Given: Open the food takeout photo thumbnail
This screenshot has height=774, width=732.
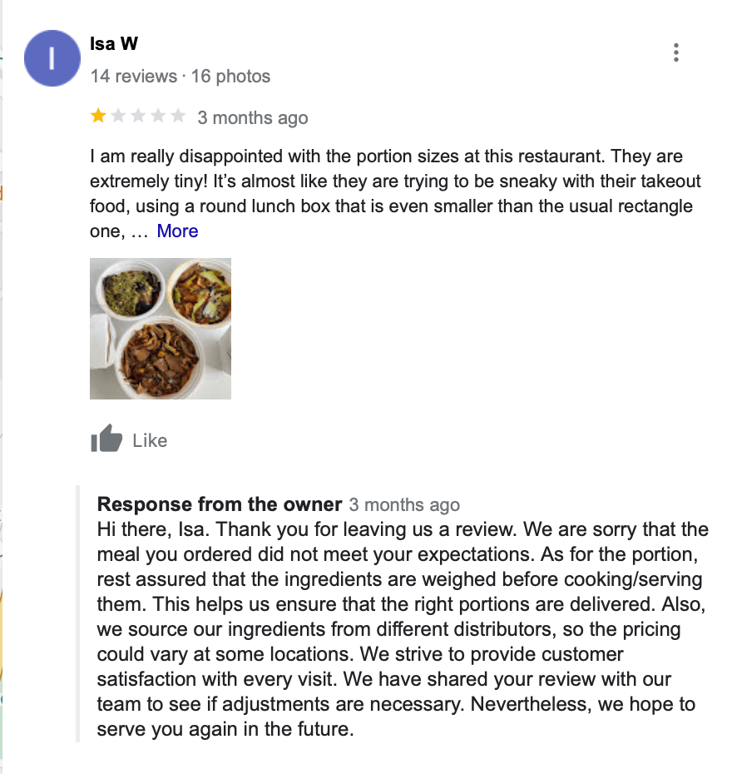Looking at the screenshot, I should 161,329.
